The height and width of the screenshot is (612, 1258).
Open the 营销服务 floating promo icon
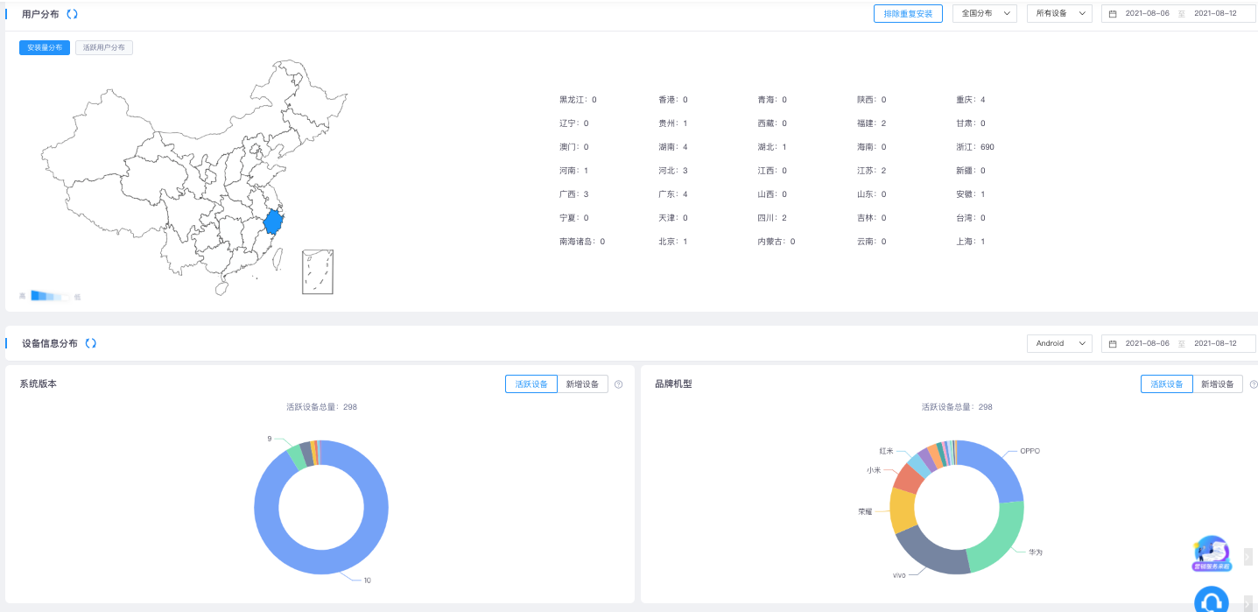[1212, 553]
